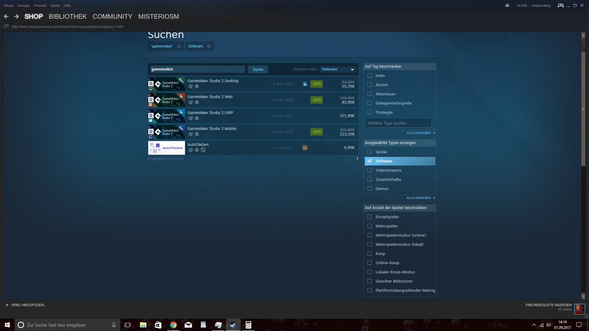Image resolution: width=589 pixels, height=331 pixels.
Task: Open the Steam menu
Action: [x=9, y=5]
